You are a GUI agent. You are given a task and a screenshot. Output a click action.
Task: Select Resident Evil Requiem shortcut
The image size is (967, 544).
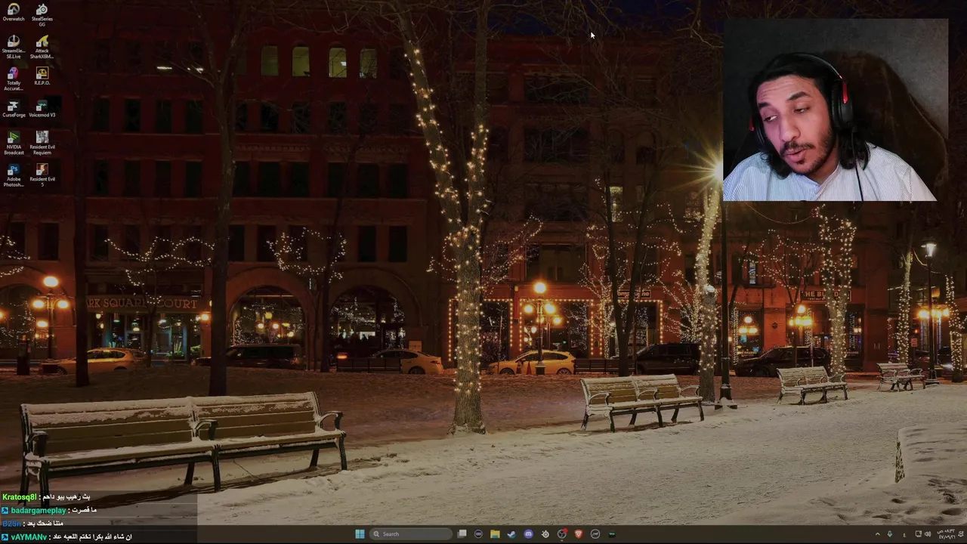pyautogui.click(x=42, y=143)
